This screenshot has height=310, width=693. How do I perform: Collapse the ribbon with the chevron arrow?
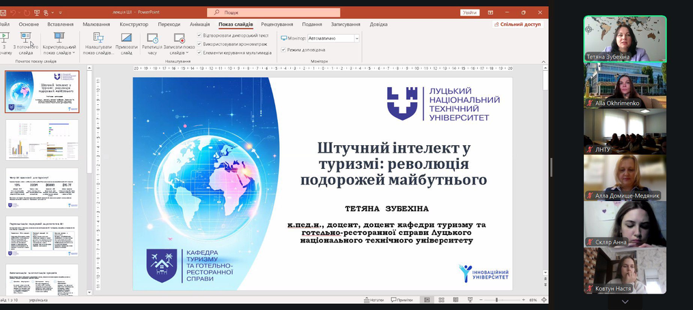[543, 62]
